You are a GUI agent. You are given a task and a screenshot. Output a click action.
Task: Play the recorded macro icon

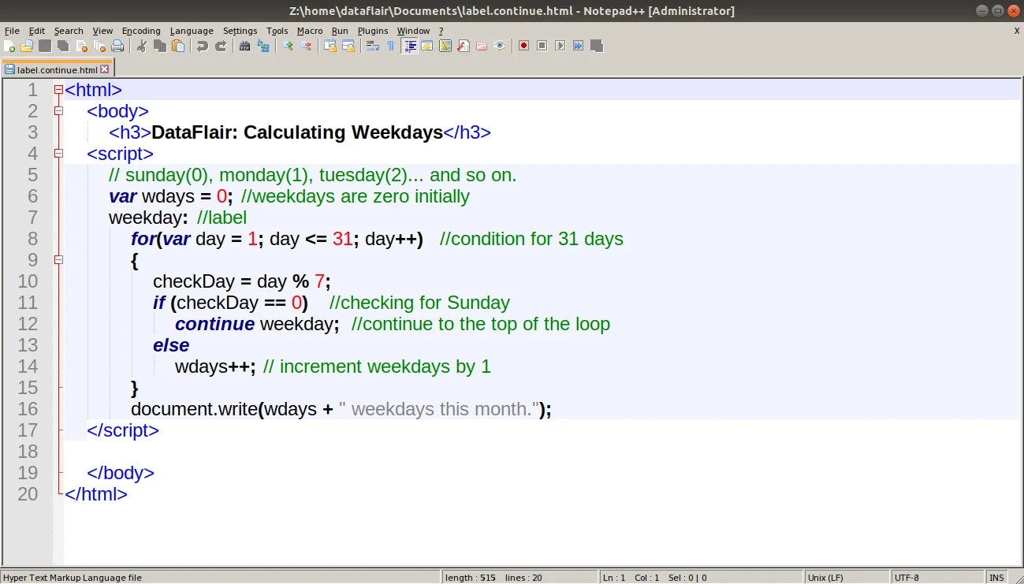(x=559, y=46)
